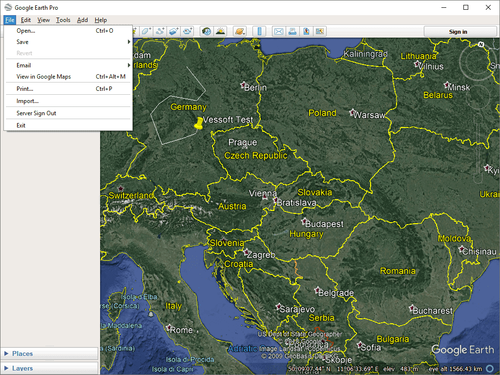Open the Tools menu

tap(63, 20)
